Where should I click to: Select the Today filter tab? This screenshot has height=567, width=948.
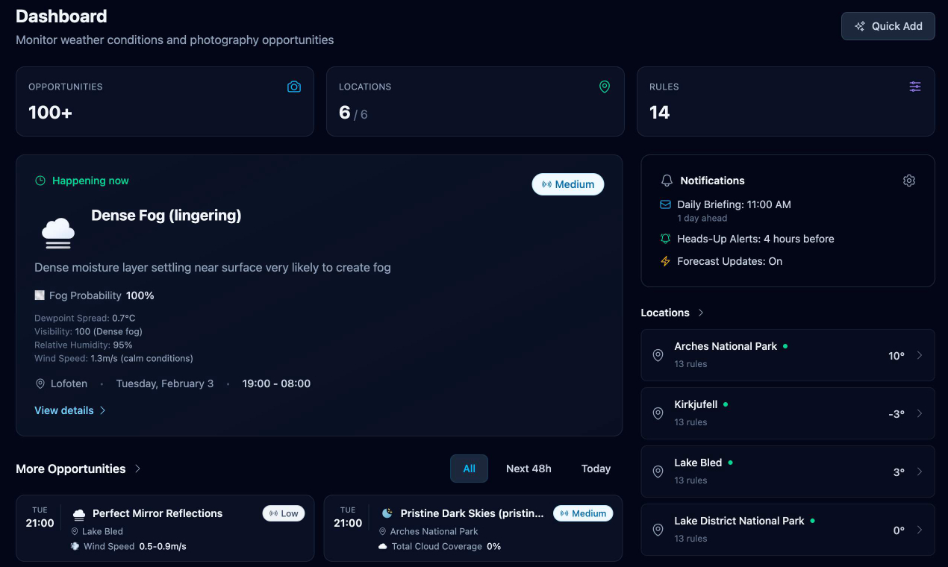[x=596, y=469]
